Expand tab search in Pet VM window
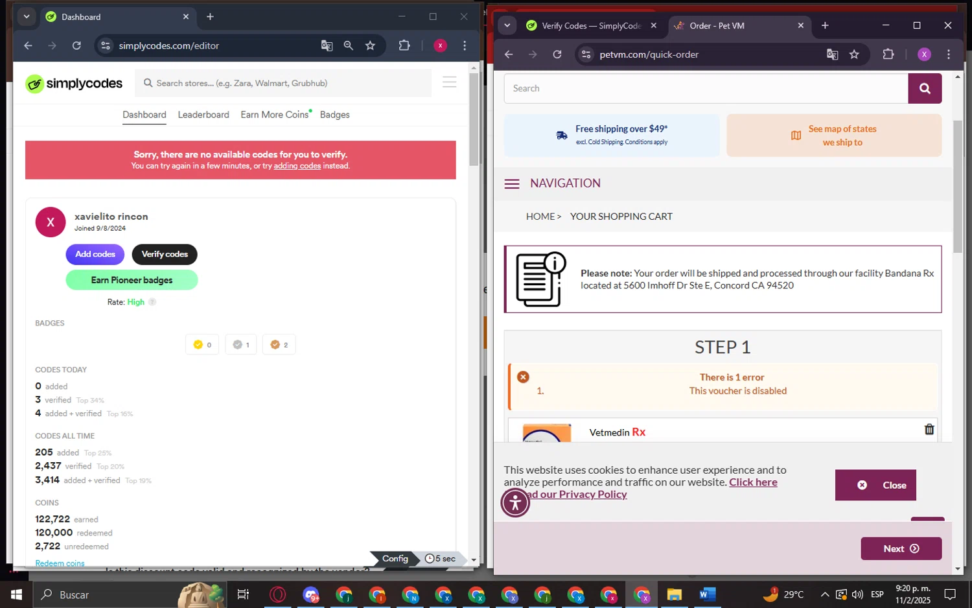Viewport: 972px width, 608px height. pos(507,25)
